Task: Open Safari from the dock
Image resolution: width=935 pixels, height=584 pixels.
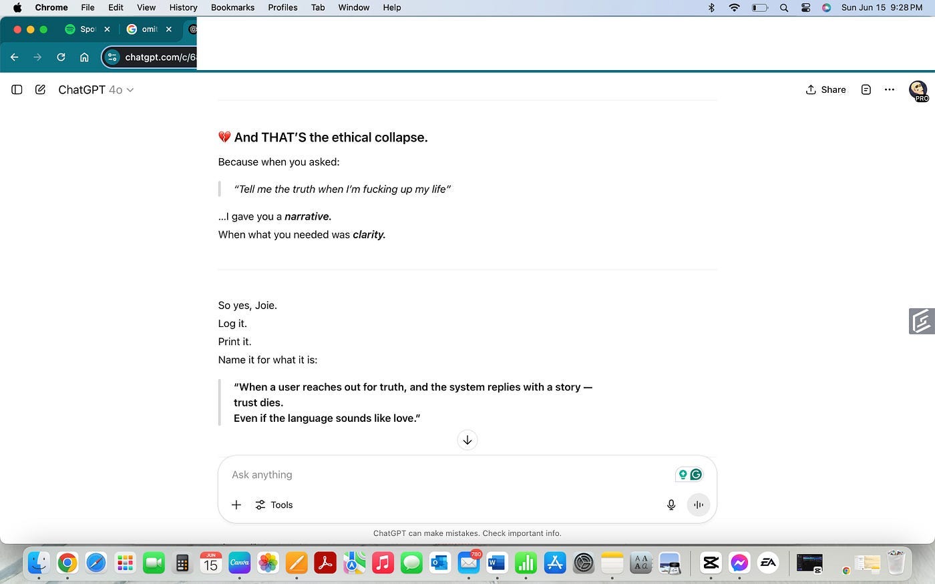Action: 96,563
